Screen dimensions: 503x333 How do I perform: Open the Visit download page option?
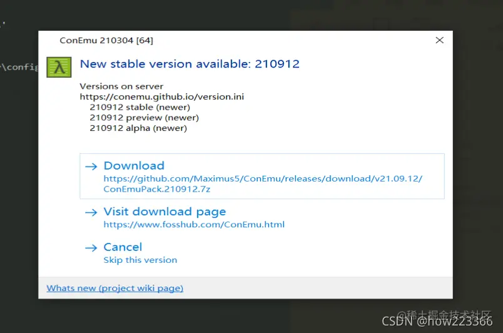[x=262, y=217]
